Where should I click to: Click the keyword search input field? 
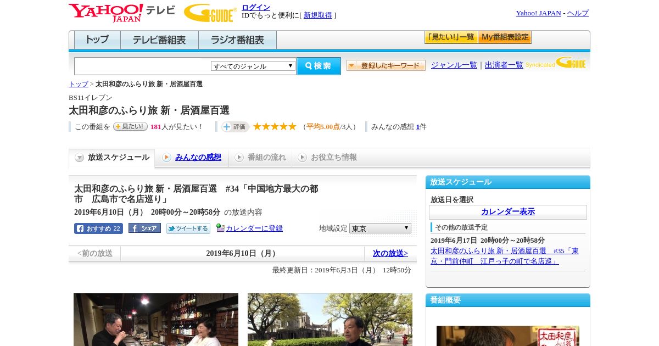143,66
